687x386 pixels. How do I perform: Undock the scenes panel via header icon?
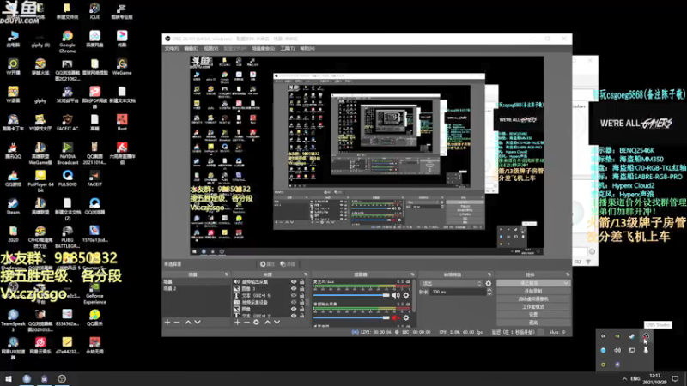click(227, 274)
